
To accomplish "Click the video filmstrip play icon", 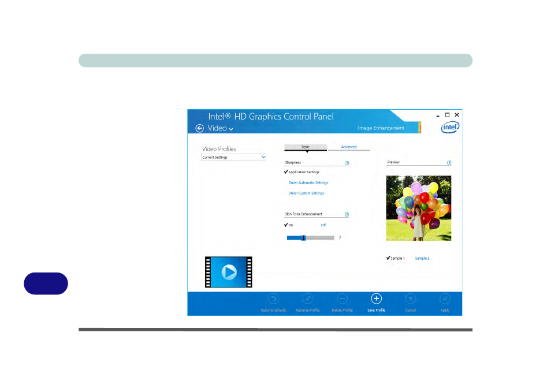I will coord(228,272).
